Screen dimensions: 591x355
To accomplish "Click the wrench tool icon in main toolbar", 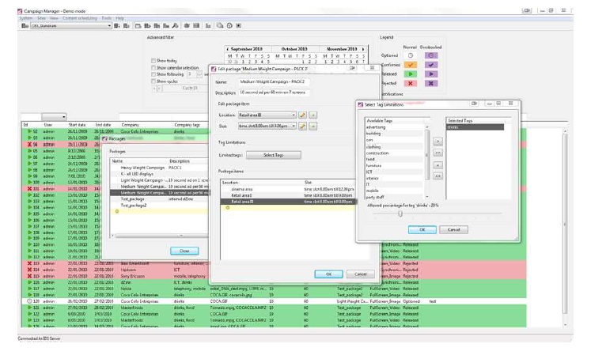I will point(174,26).
